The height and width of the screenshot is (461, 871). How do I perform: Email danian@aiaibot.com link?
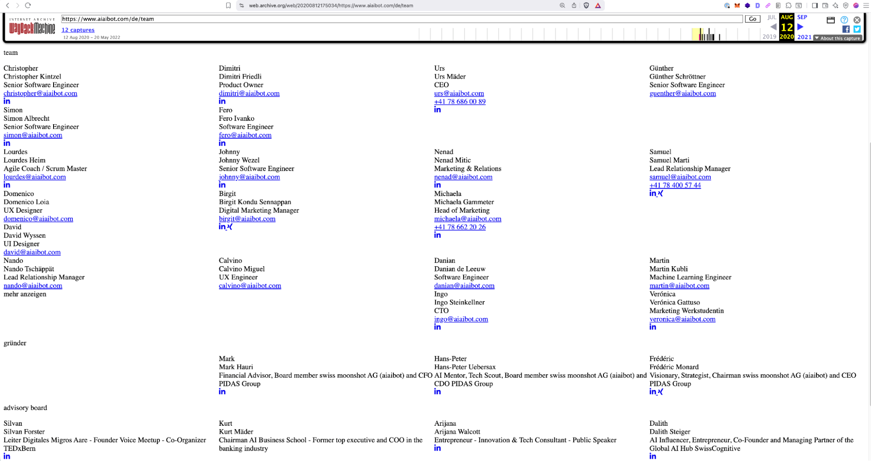point(464,286)
